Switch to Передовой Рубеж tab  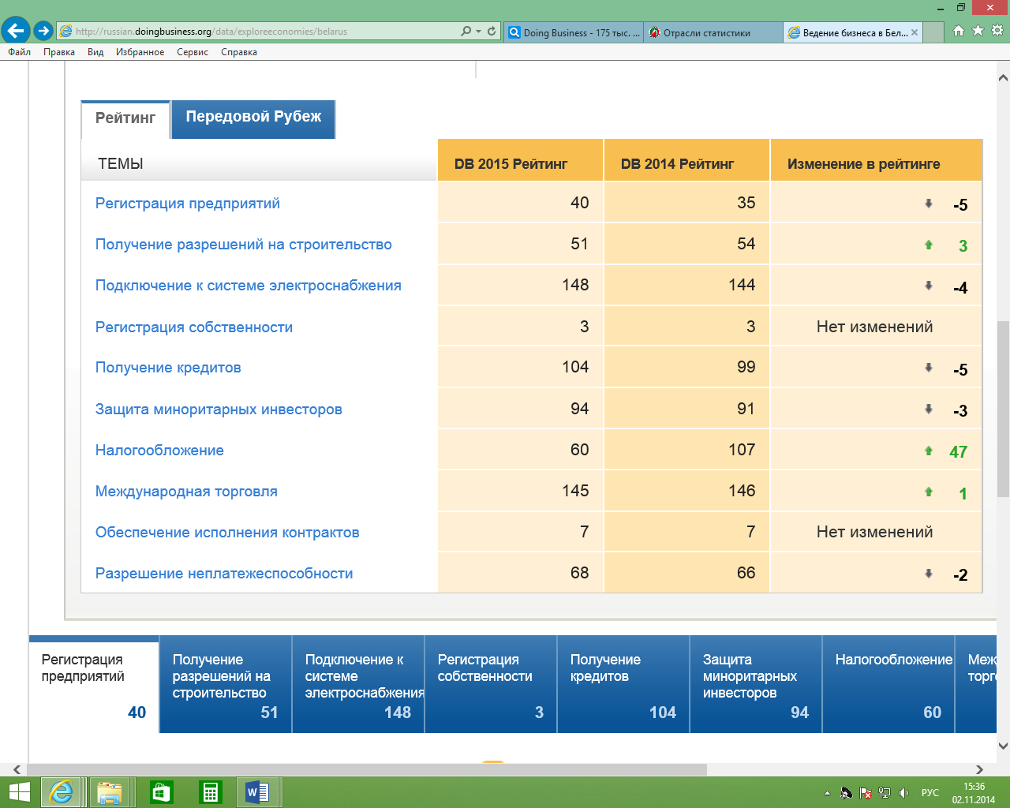click(x=253, y=118)
